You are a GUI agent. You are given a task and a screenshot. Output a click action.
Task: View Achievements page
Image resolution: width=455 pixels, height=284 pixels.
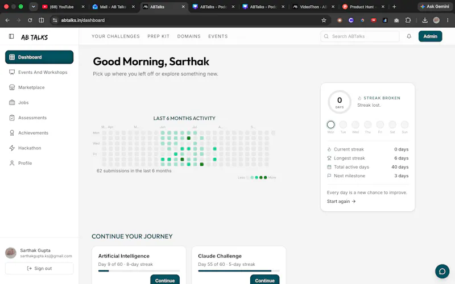pyautogui.click(x=39, y=133)
